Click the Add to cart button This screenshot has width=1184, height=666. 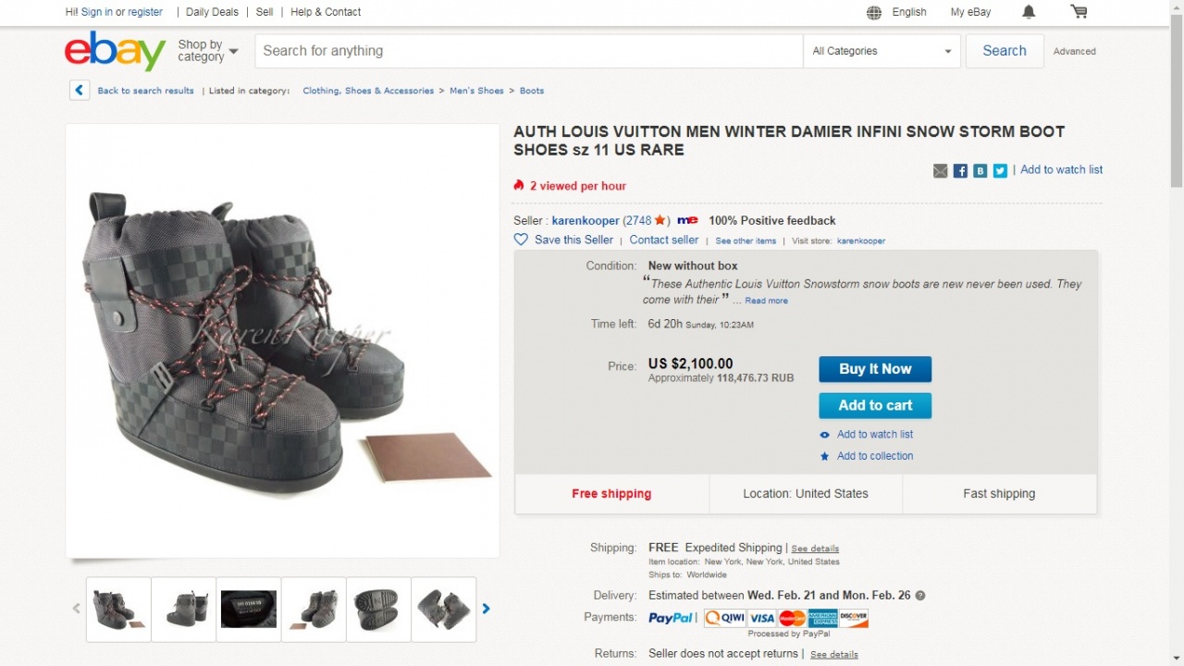pos(874,405)
